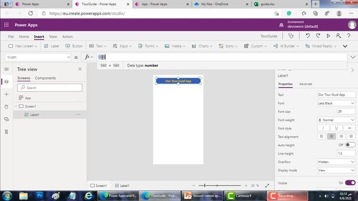The image size is (358, 201).
Task: Fit canvas to window expand icon
Action: click(x=267, y=186)
